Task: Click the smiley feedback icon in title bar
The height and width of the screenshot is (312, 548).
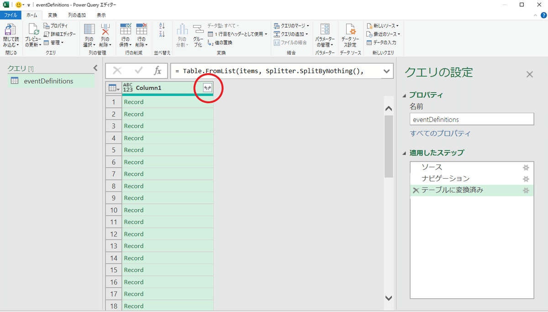Action: pyautogui.click(x=19, y=5)
